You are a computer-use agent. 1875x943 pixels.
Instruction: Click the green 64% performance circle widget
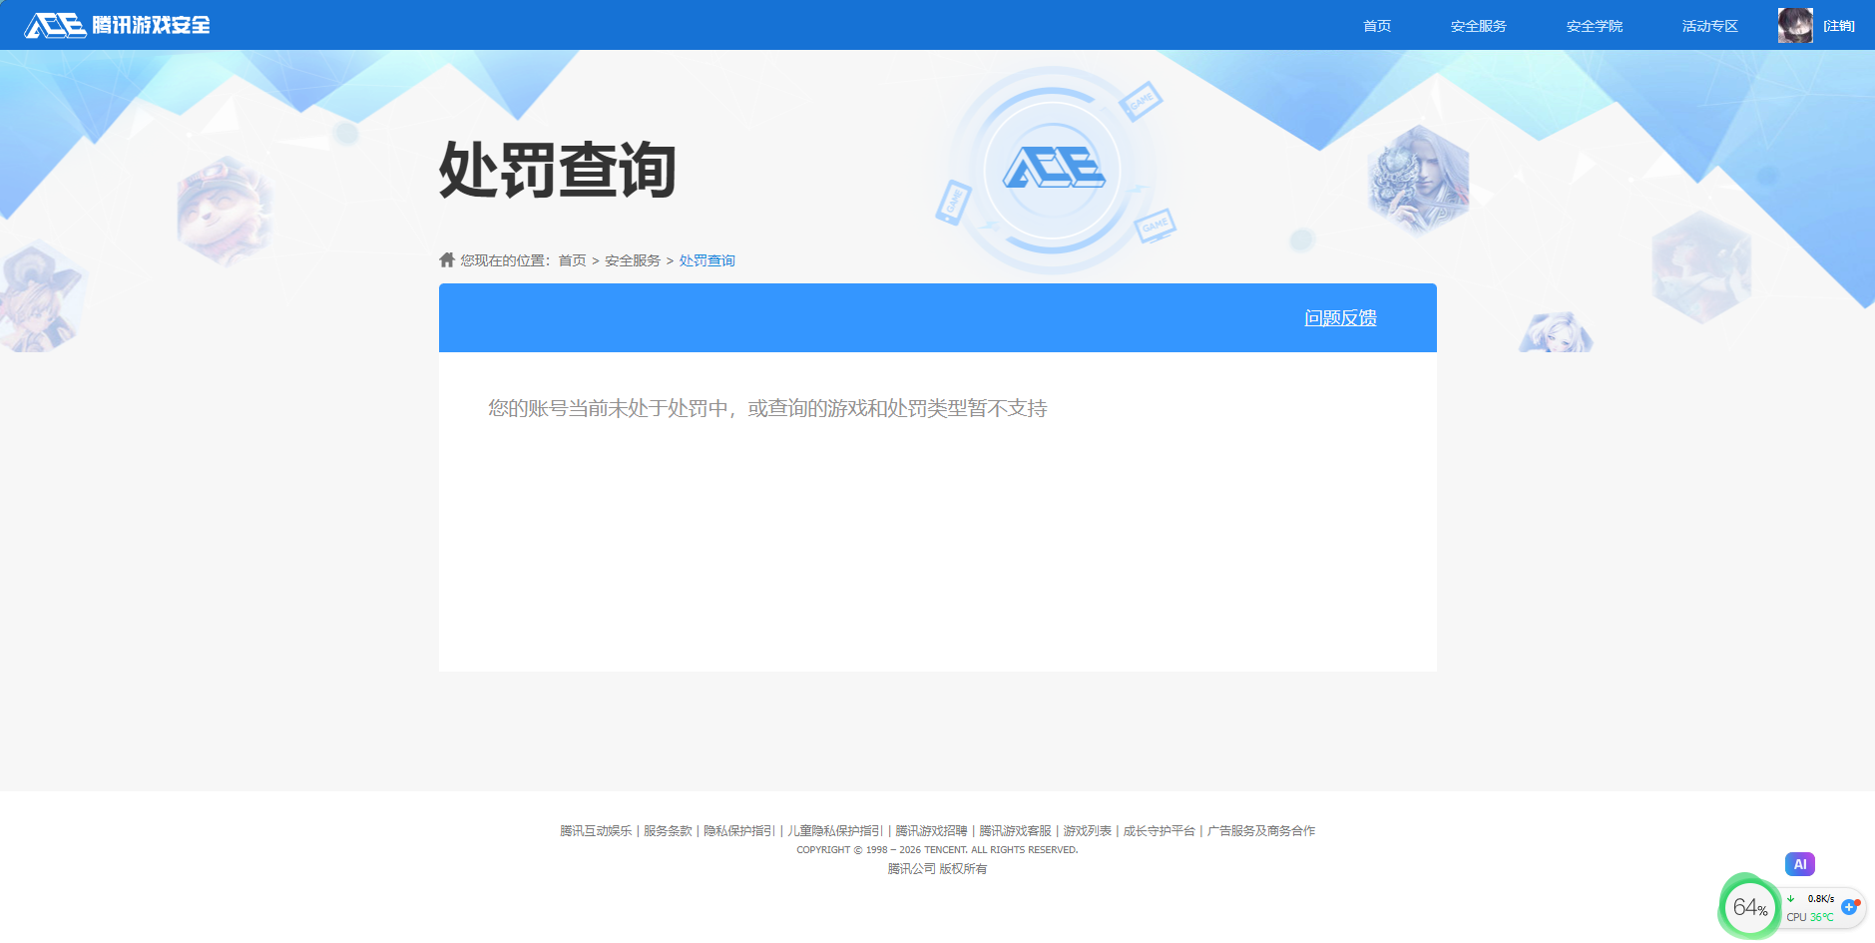[x=1751, y=907]
